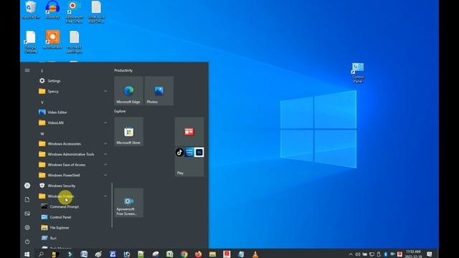Open the red PDF app on taskbar

point(227,254)
